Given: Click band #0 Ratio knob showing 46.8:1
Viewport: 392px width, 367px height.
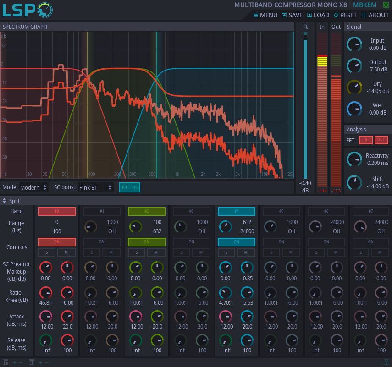Looking at the screenshot, I should pos(46,293).
